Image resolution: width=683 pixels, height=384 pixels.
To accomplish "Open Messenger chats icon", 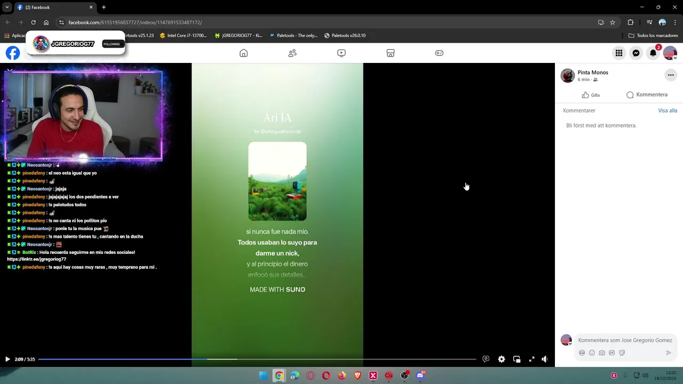I will (x=636, y=53).
